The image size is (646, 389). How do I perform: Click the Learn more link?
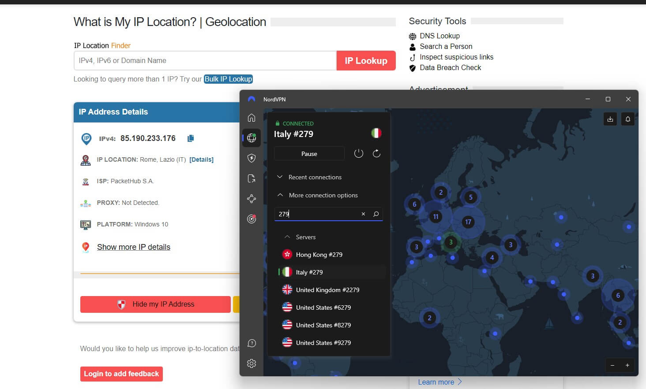440,382
